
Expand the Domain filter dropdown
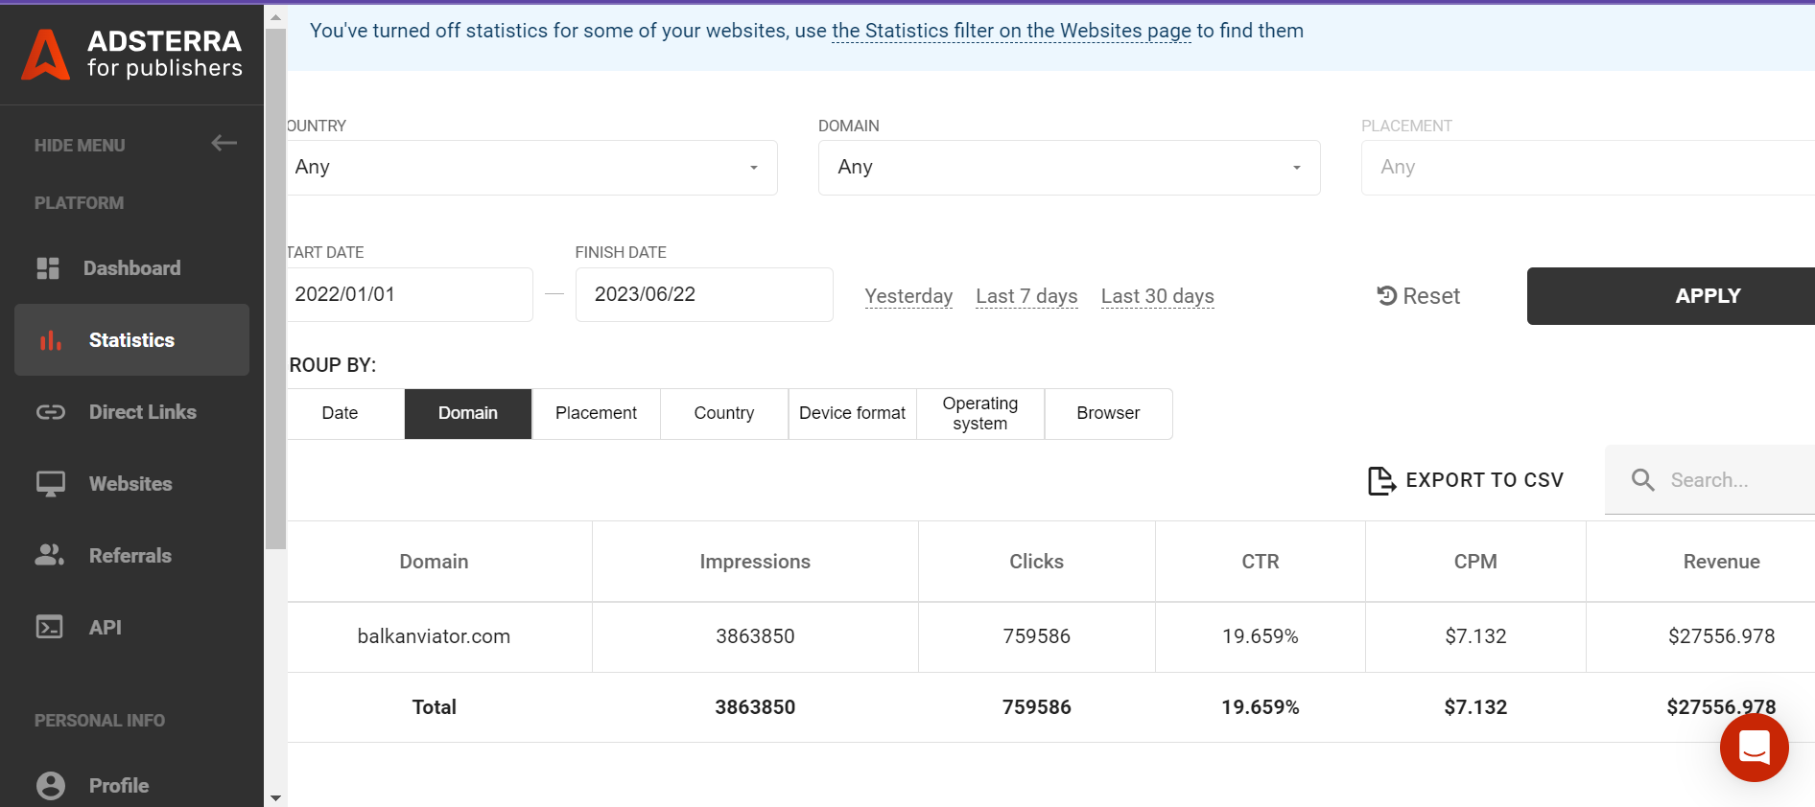click(1069, 168)
